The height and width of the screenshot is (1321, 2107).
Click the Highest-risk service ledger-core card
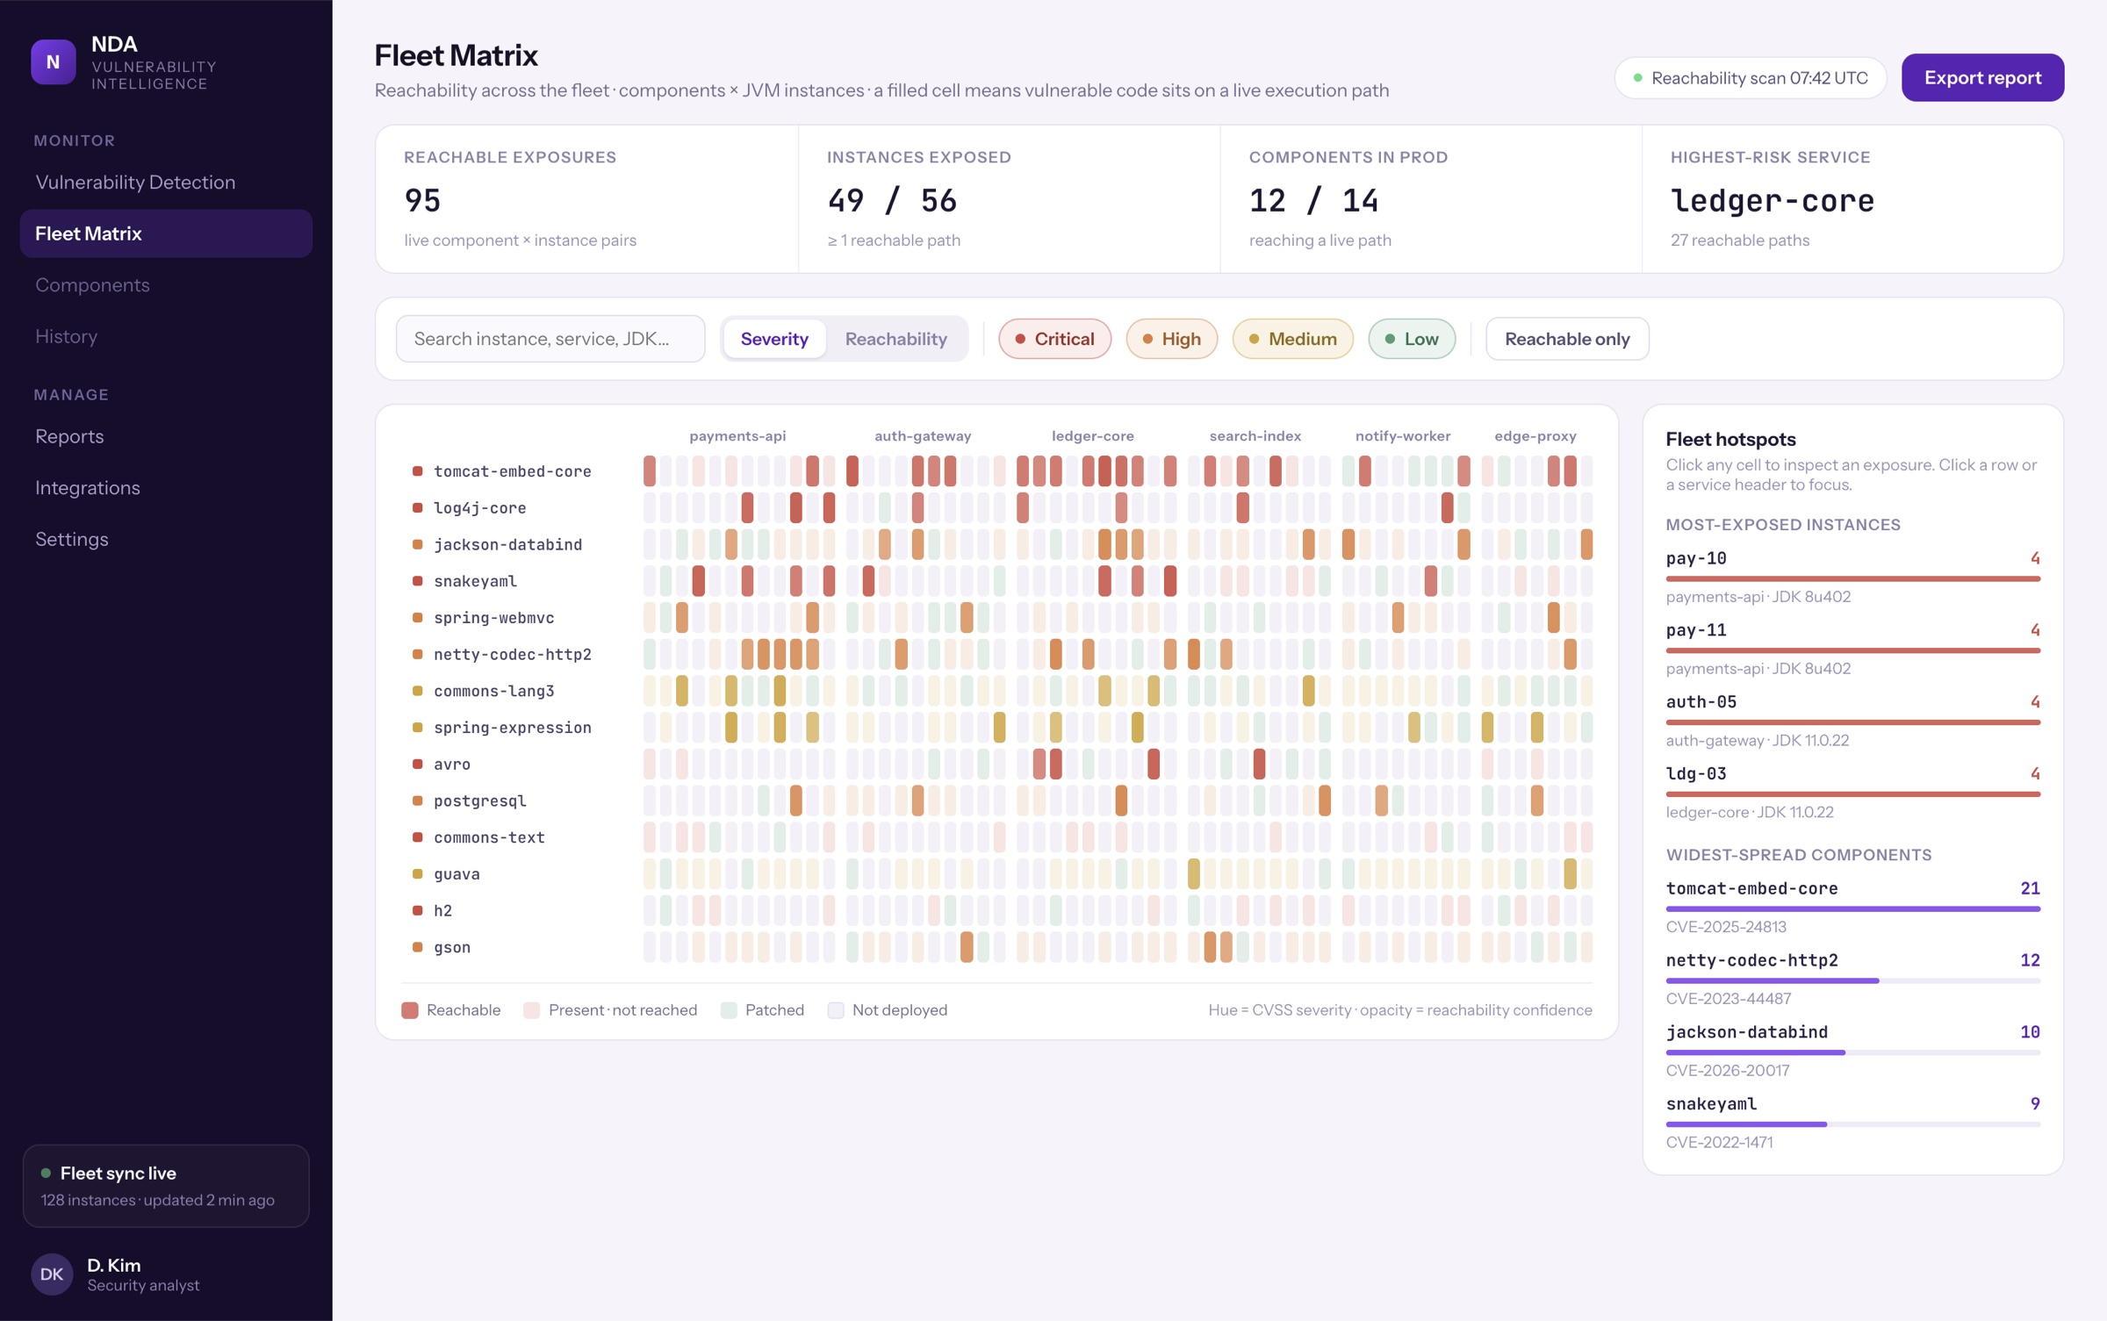coord(1852,199)
